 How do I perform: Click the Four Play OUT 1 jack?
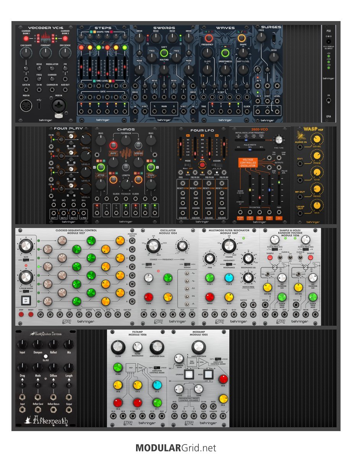point(54,213)
